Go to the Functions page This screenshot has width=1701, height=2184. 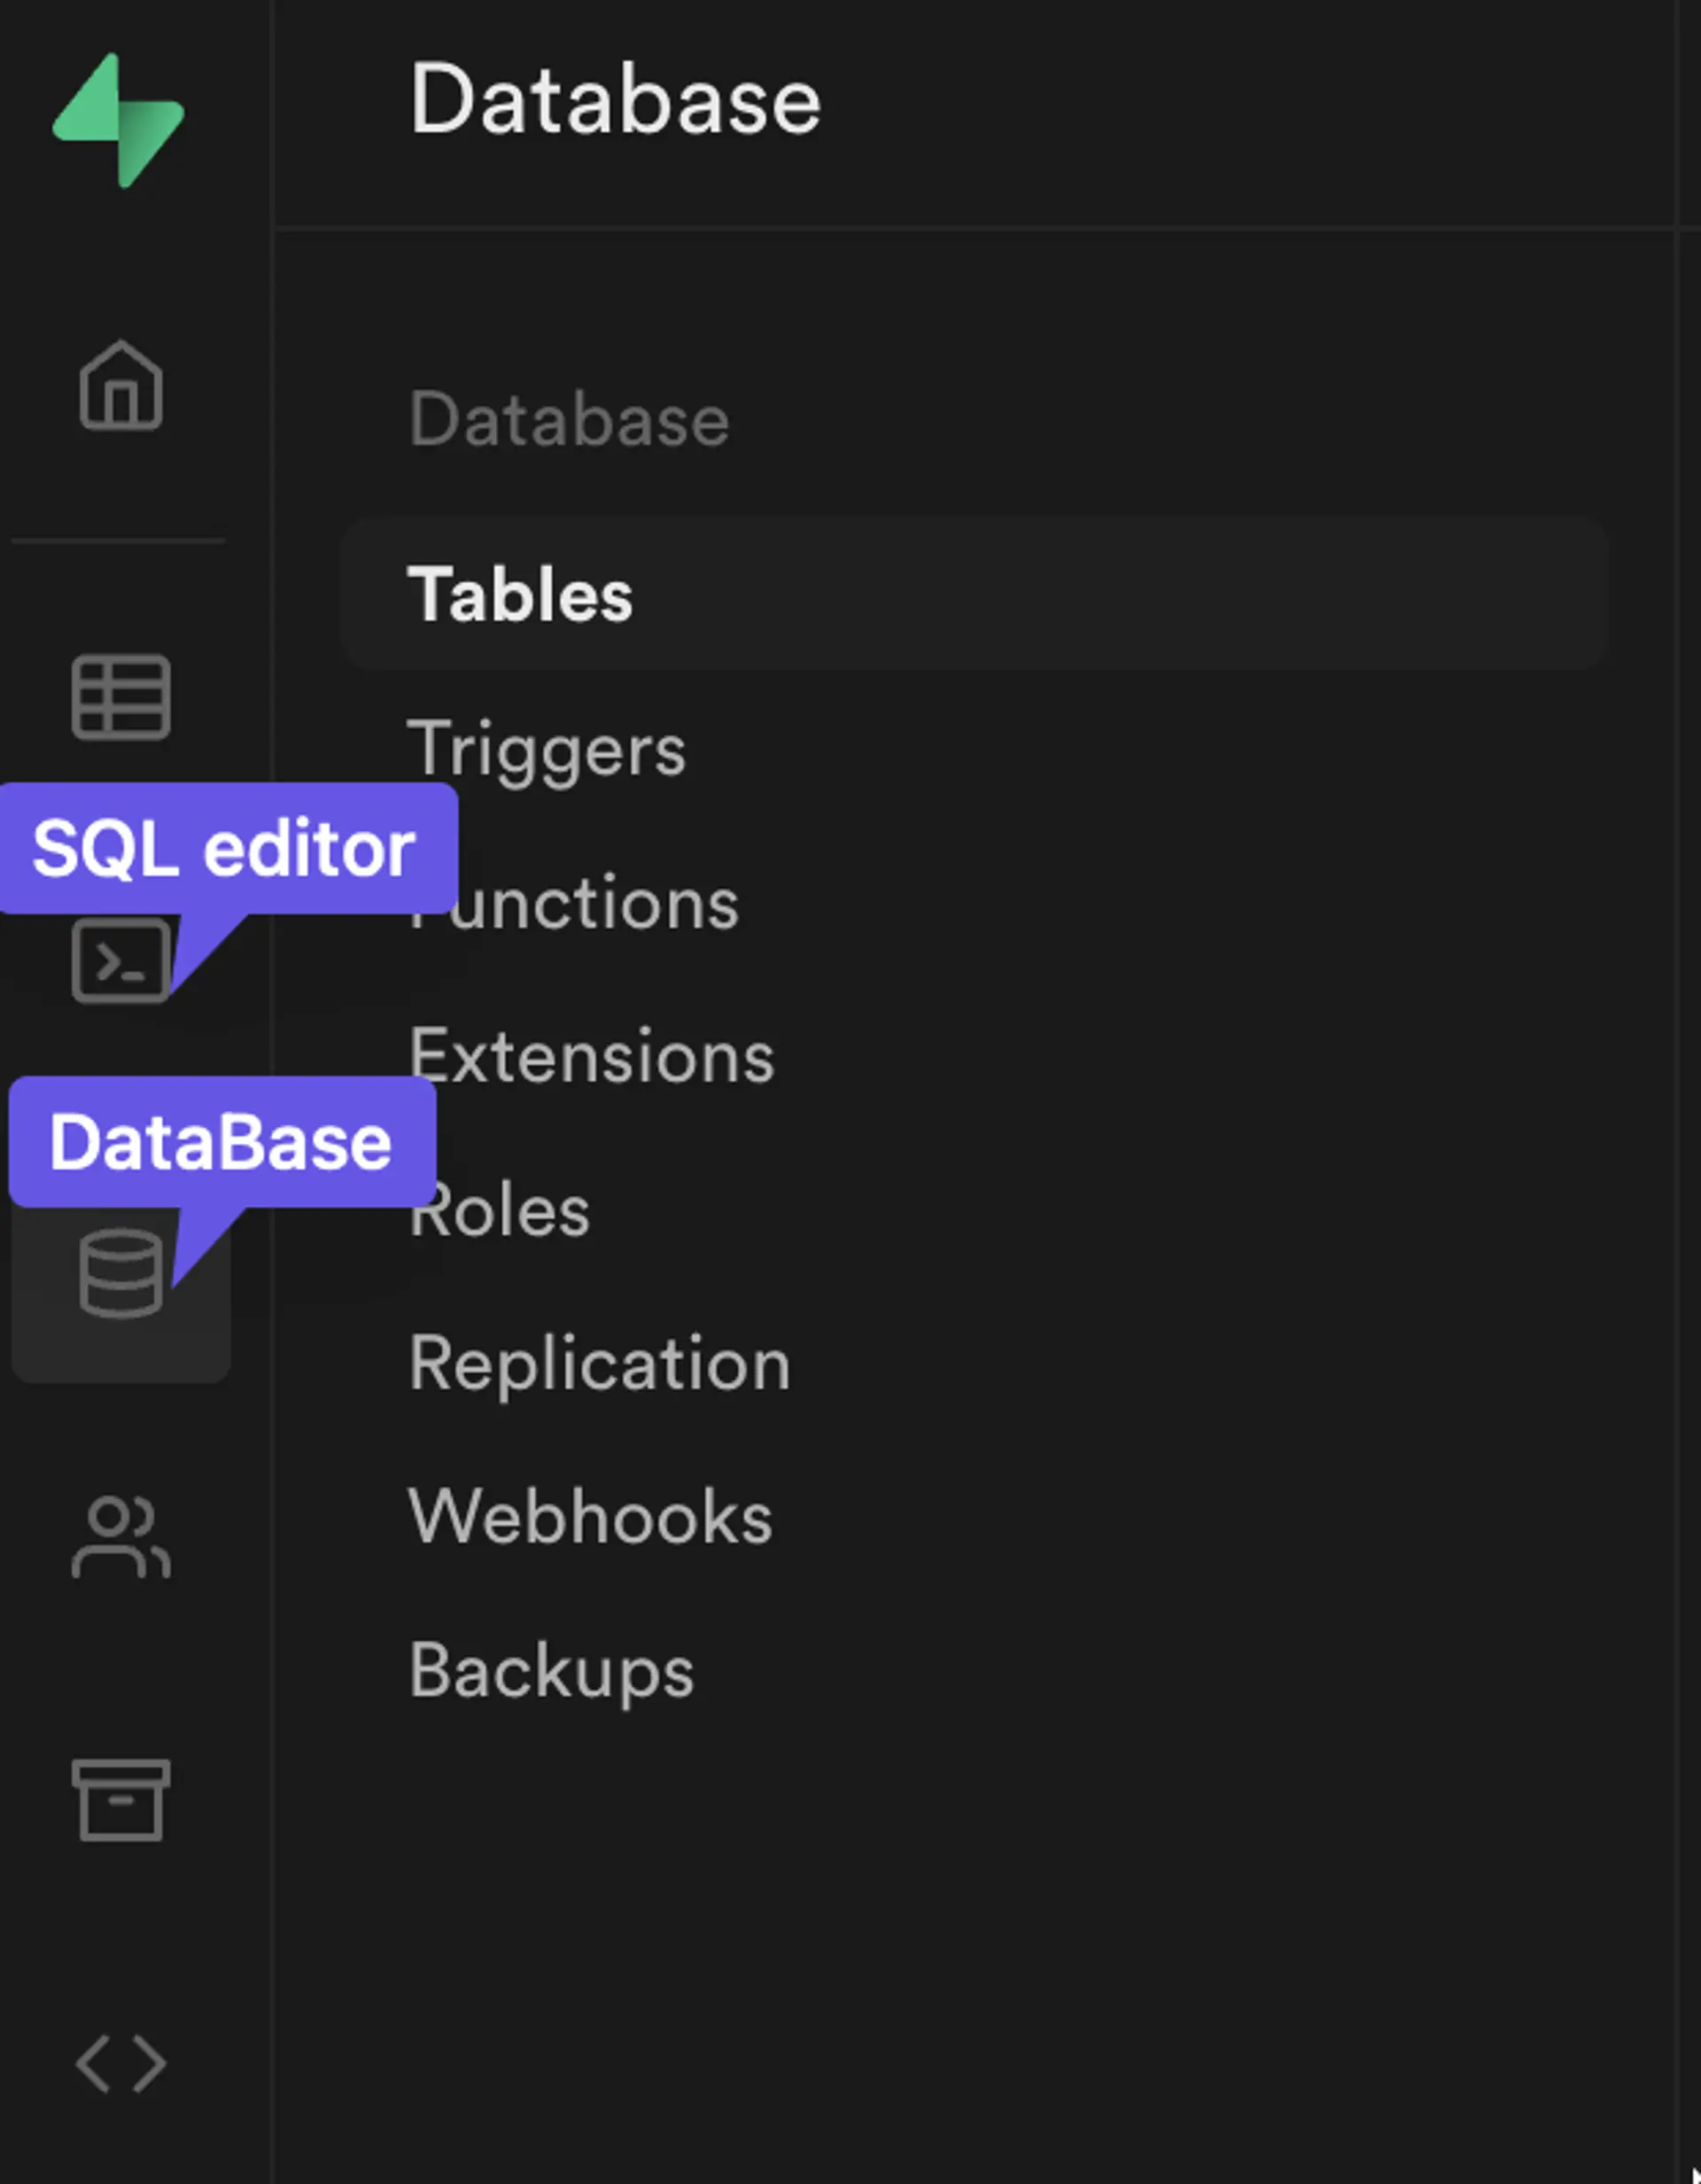pos(600,904)
